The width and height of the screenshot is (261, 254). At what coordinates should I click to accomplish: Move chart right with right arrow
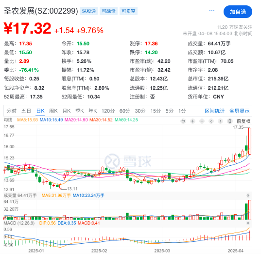220,121
